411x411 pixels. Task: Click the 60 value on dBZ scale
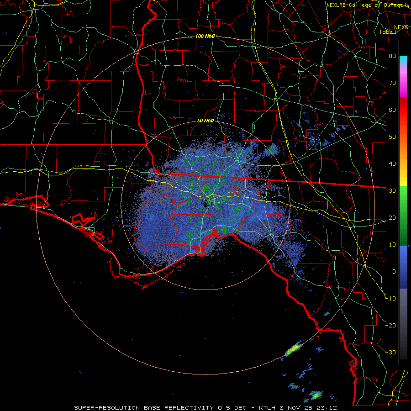392,110
